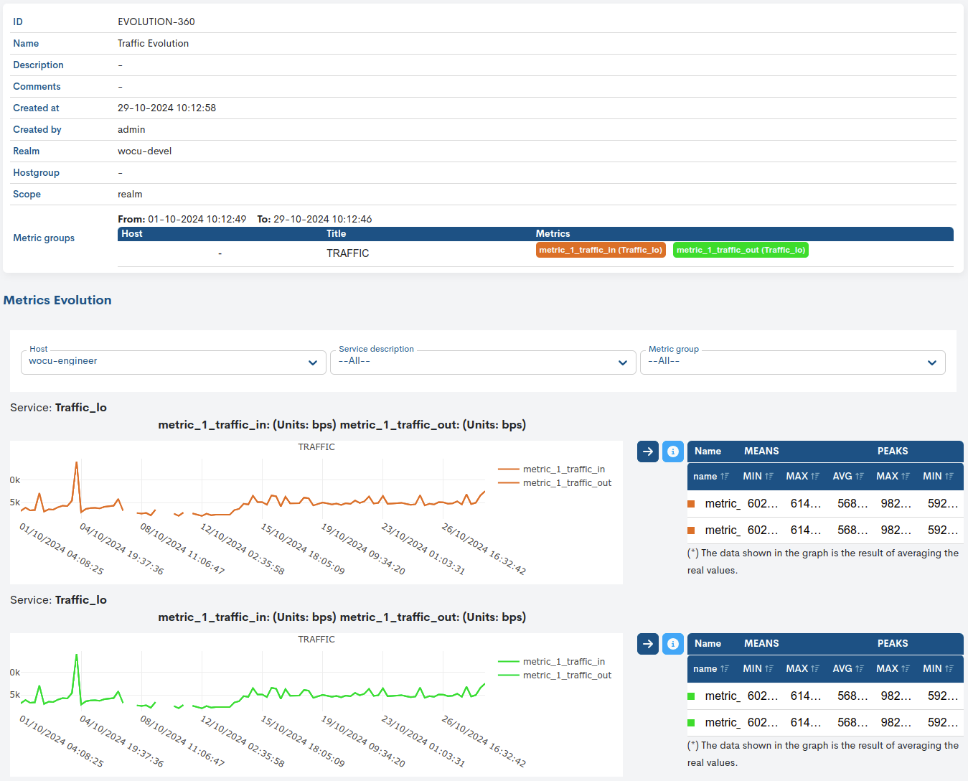Image resolution: width=968 pixels, height=781 pixels.
Task: Open the Service description dropdown
Action: coord(483,362)
